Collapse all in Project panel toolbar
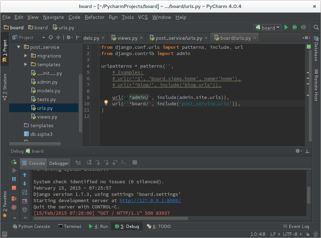Screen dimensions: 321x238 [x=58, y=37]
